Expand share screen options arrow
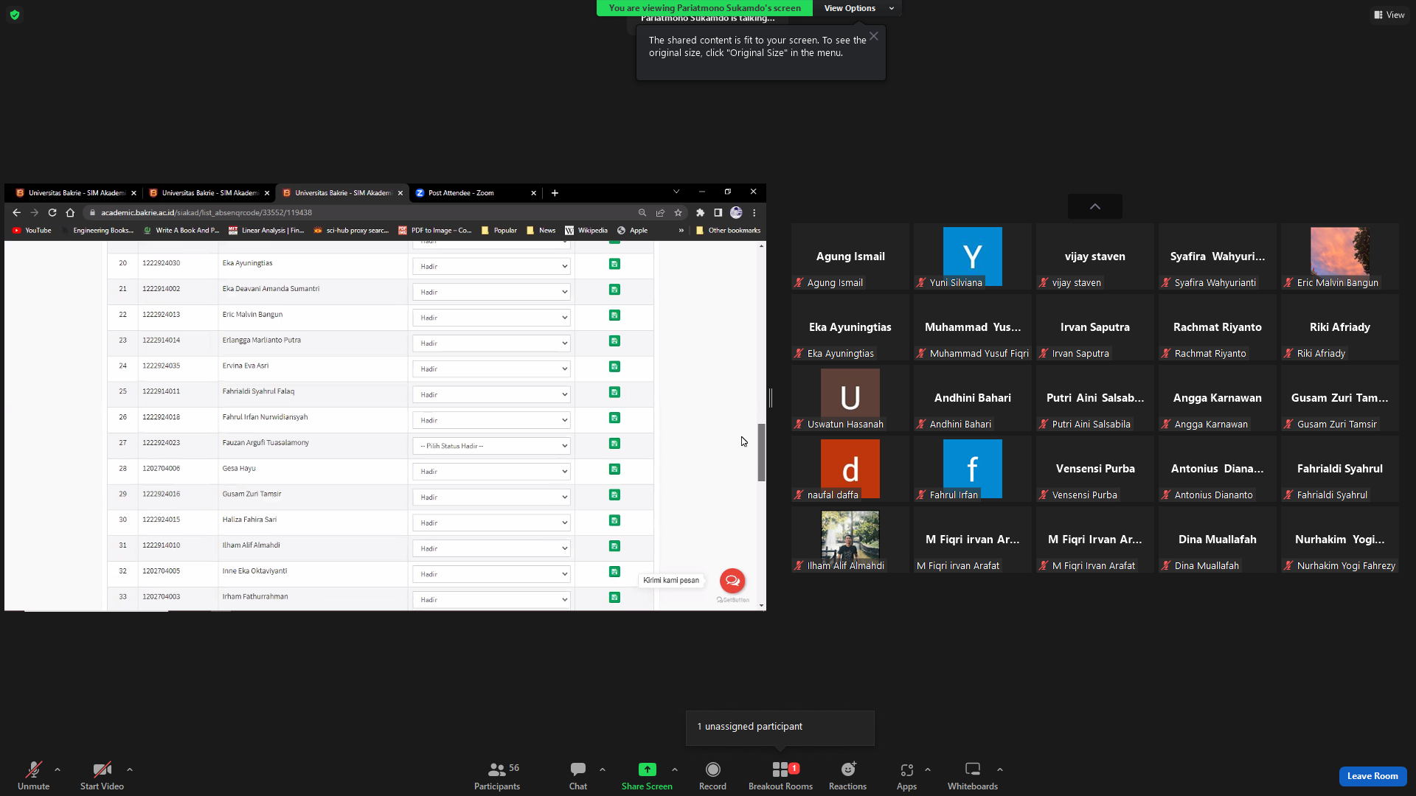The width and height of the screenshot is (1416, 796). pos(675,769)
